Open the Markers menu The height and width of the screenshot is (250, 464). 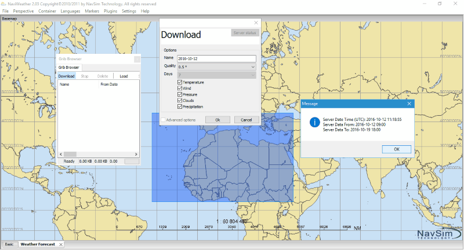[x=92, y=11]
